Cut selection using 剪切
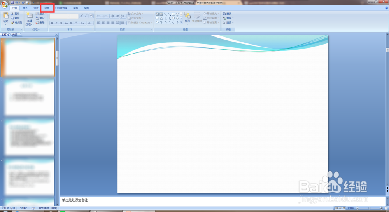 (x=15, y=14)
